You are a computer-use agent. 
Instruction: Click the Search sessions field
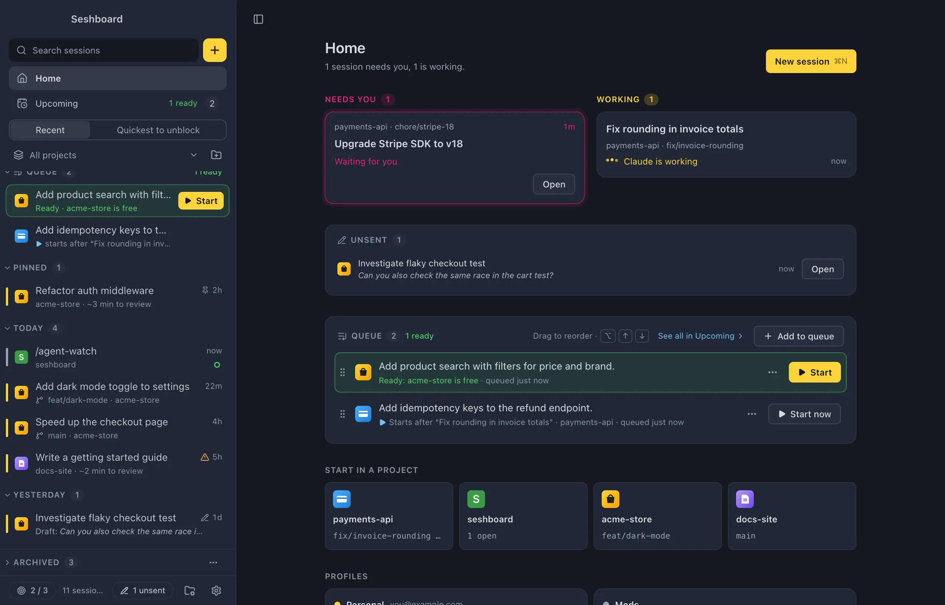click(x=104, y=50)
